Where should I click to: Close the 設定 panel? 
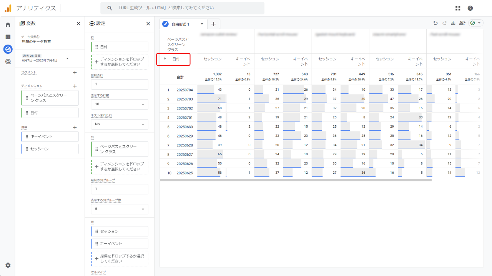click(148, 23)
